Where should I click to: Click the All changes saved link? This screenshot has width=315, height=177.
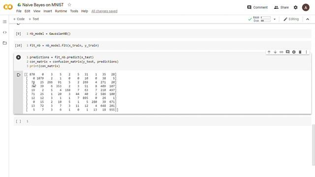click(x=104, y=11)
